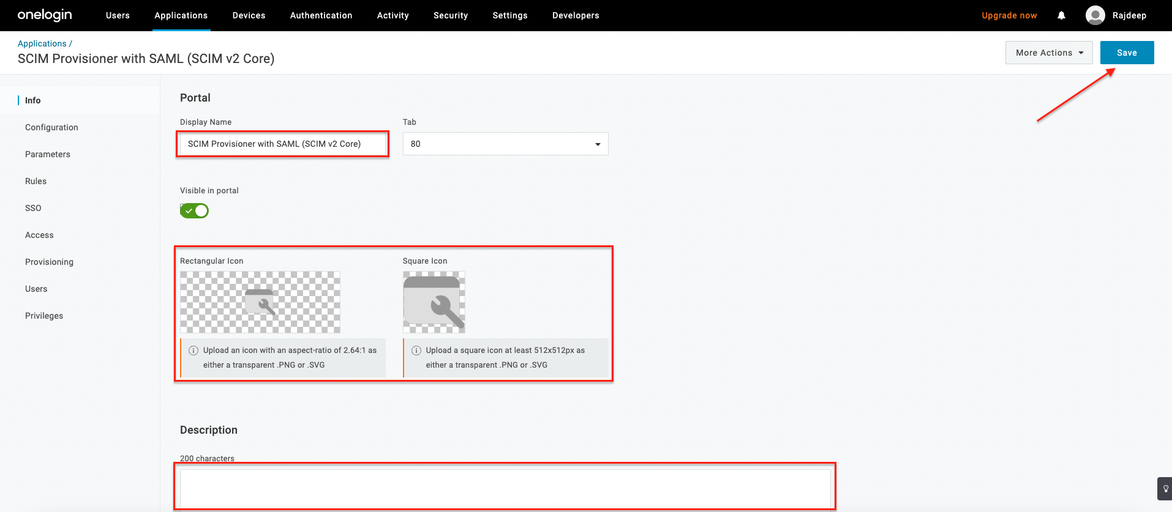This screenshot has height=512, width=1172.
Task: Click info icon beside square icon hint
Action: pyautogui.click(x=416, y=351)
